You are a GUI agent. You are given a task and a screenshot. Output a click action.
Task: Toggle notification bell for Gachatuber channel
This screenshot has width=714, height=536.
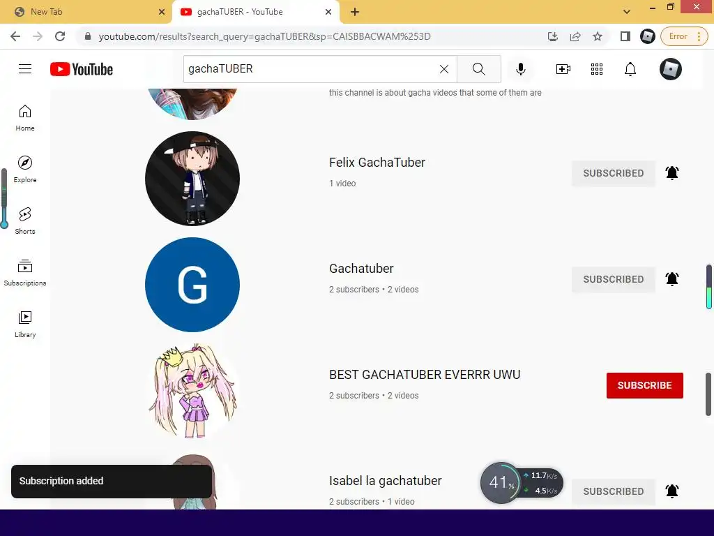point(672,279)
